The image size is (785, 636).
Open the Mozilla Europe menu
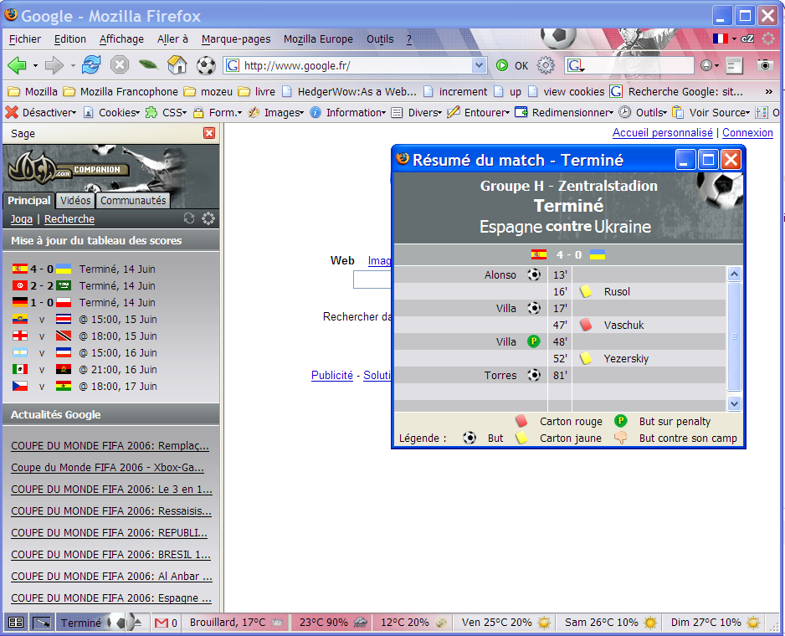[318, 39]
